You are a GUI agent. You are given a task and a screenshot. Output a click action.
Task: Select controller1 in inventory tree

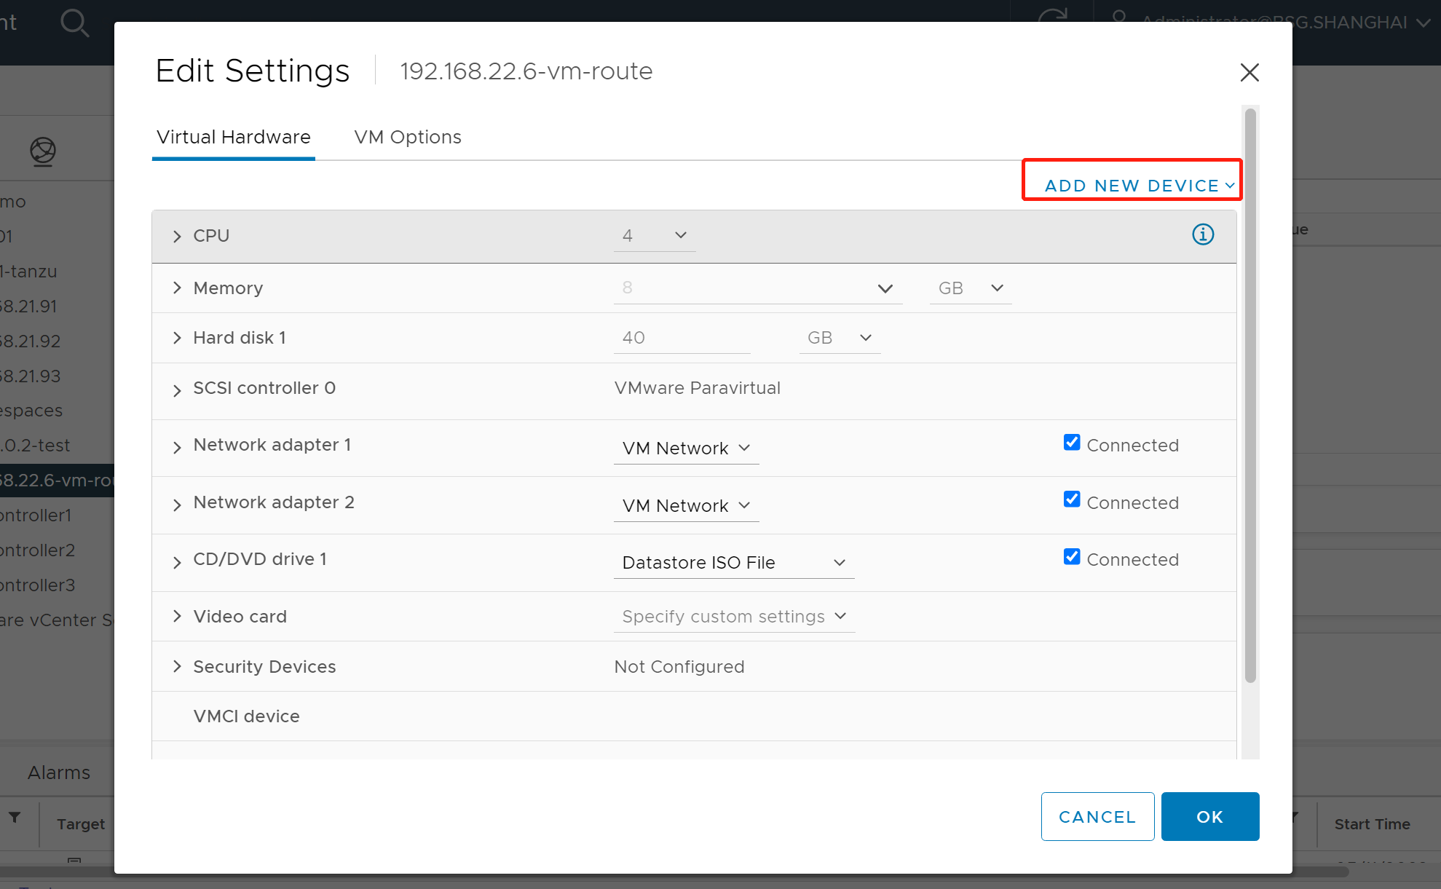pyautogui.click(x=36, y=515)
